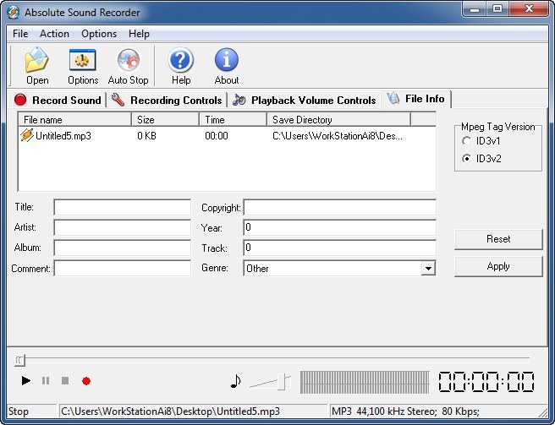Click the status bar path ending Untitled5.mp3
Viewport: 555px width, 425px height.
pyautogui.click(x=171, y=411)
